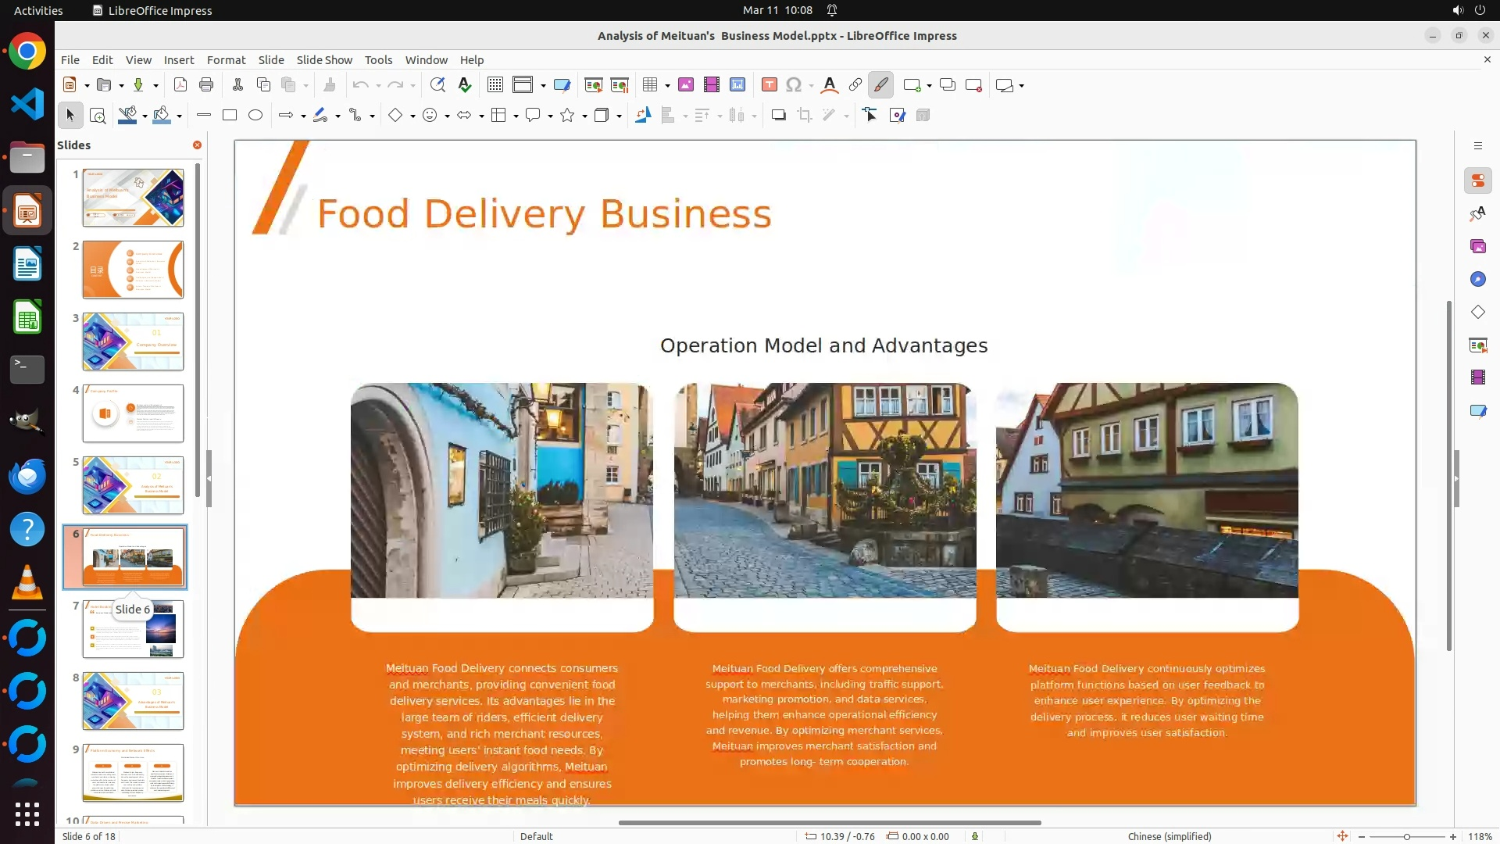Click the 118% zoom level
Viewport: 1500px width, 844px height.
tap(1480, 836)
